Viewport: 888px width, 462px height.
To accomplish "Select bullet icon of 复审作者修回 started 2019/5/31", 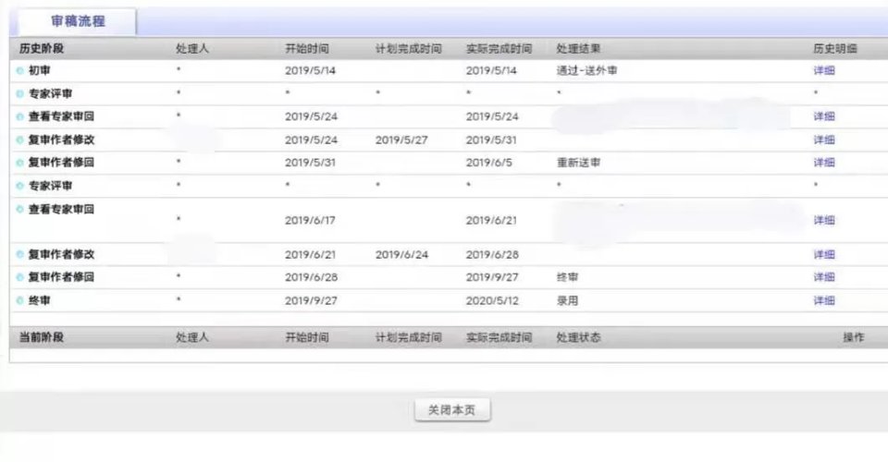I will tap(19, 163).
